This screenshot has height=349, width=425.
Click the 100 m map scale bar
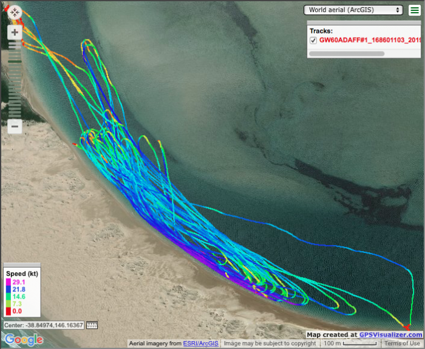(364, 344)
